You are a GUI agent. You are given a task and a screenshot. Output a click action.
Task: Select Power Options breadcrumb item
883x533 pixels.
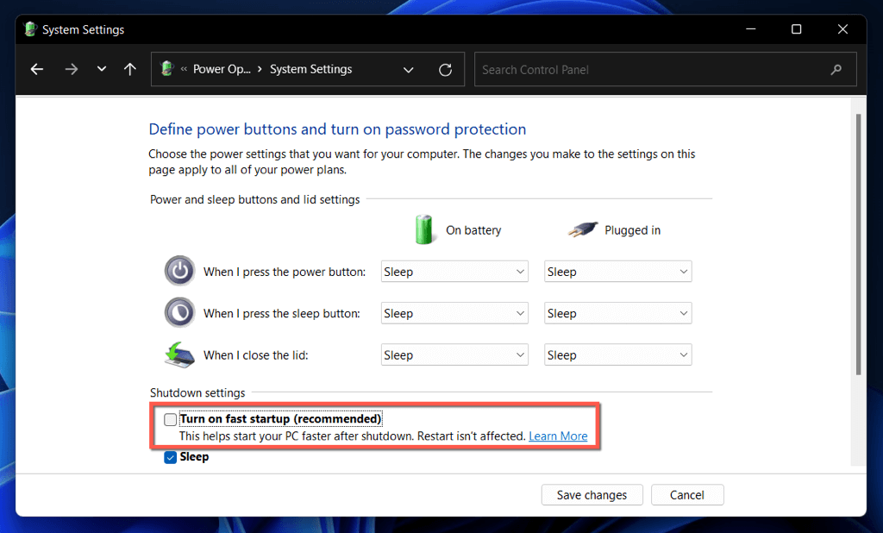pos(222,70)
